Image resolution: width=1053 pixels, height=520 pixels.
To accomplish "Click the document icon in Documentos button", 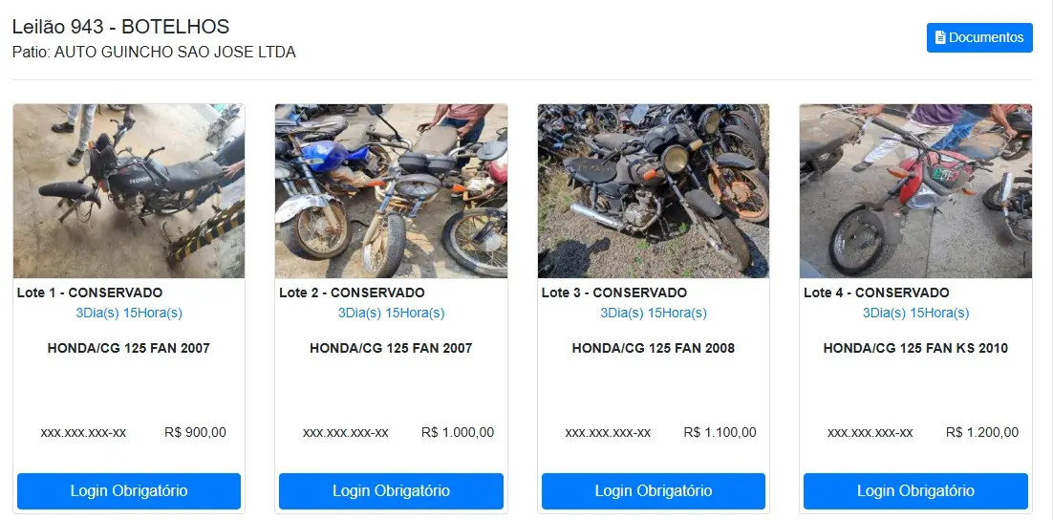I will pyautogui.click(x=940, y=37).
